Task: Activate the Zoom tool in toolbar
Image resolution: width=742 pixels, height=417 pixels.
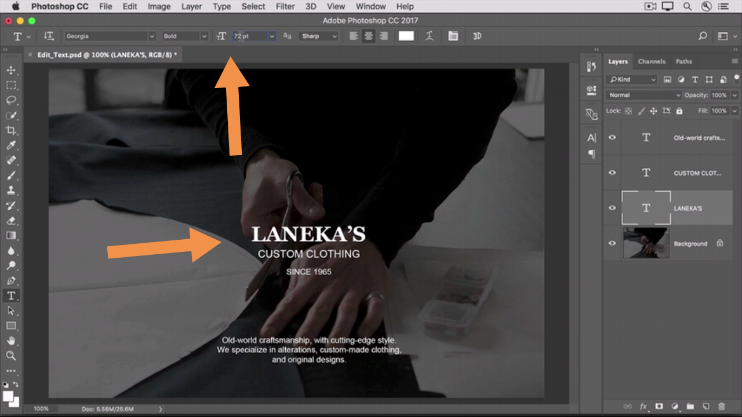Action: 11,356
